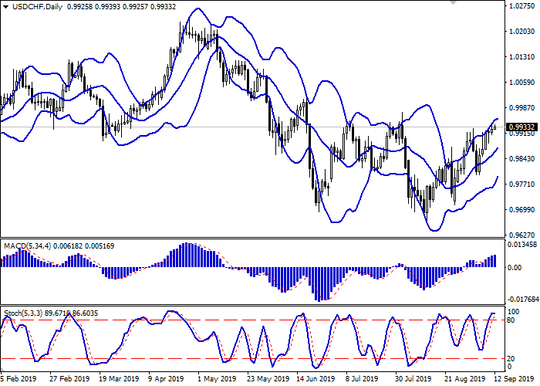Click the 19 Mar 2019 date label
Screen dimensions: 540x386
coord(119,379)
